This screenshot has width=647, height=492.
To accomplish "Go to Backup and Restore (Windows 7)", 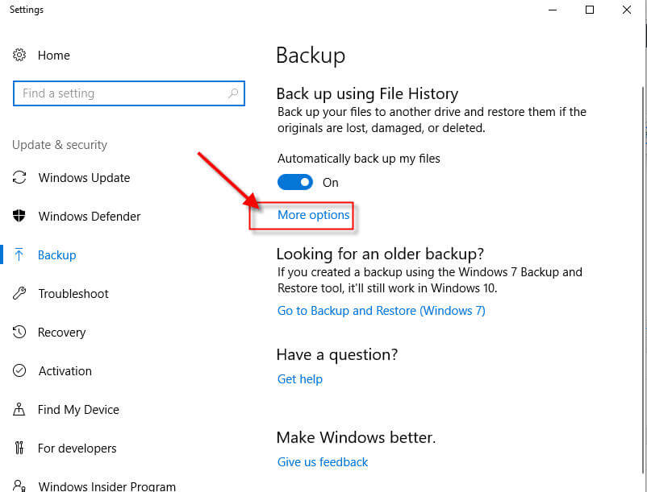I will [382, 311].
